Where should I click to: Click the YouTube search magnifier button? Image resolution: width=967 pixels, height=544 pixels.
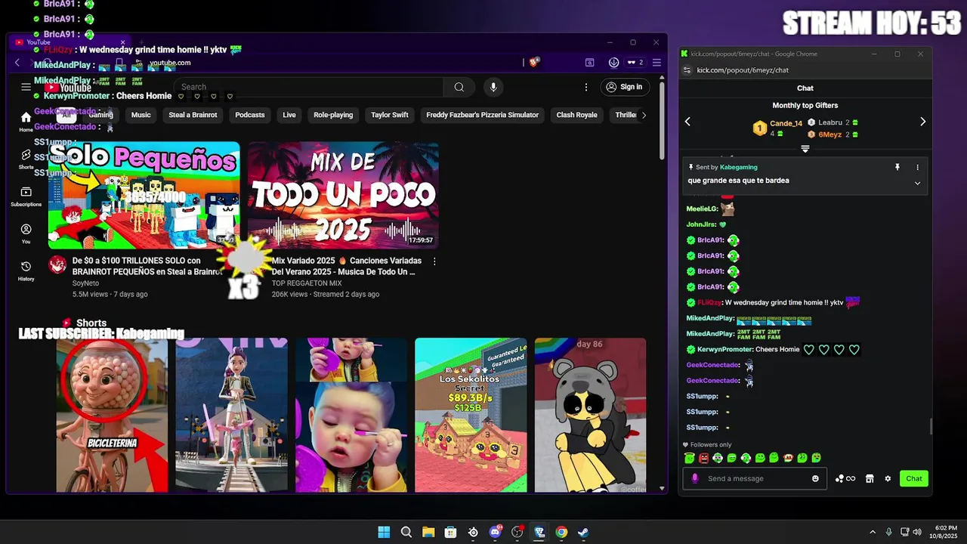point(459,87)
